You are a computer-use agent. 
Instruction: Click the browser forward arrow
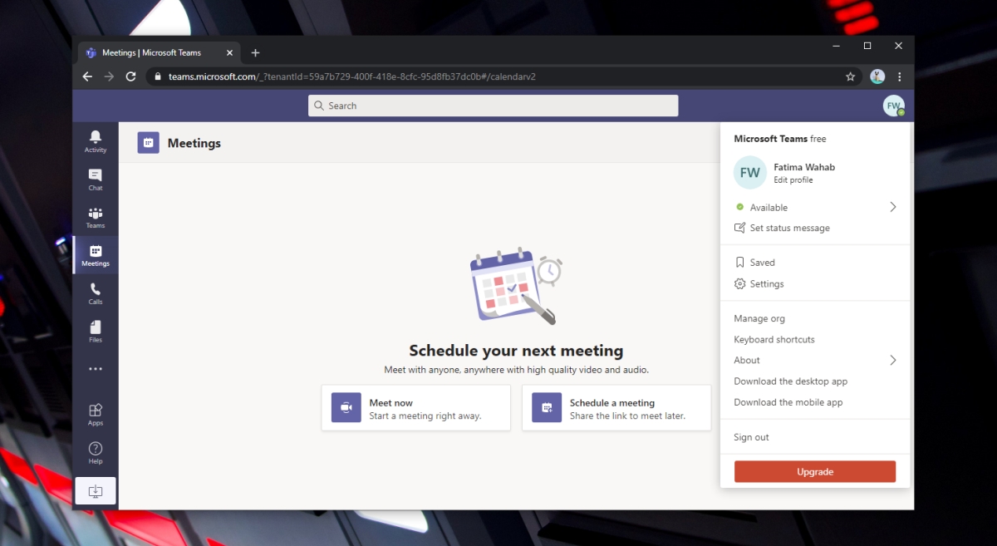click(x=109, y=76)
